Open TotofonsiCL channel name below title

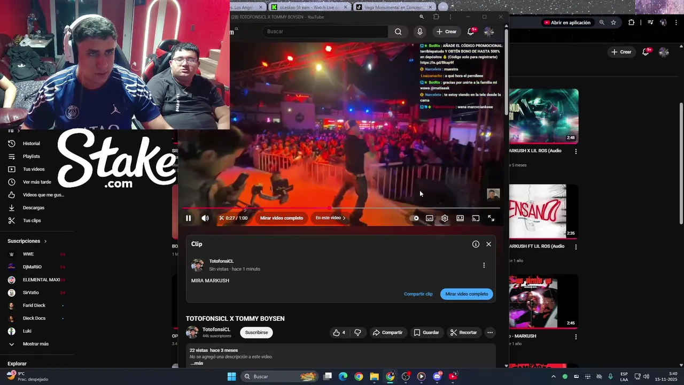click(x=216, y=329)
